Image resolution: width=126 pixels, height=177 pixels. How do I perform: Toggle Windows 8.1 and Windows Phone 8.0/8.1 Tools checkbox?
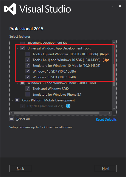click(22, 83)
